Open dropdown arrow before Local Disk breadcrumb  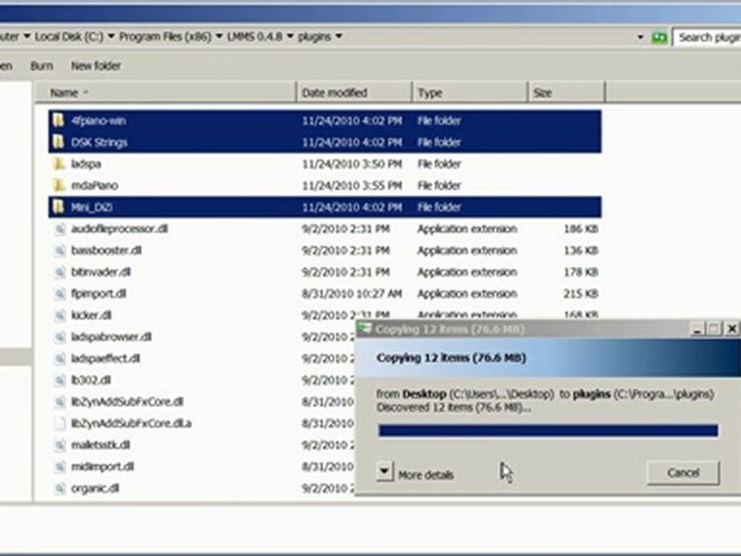pos(27,36)
